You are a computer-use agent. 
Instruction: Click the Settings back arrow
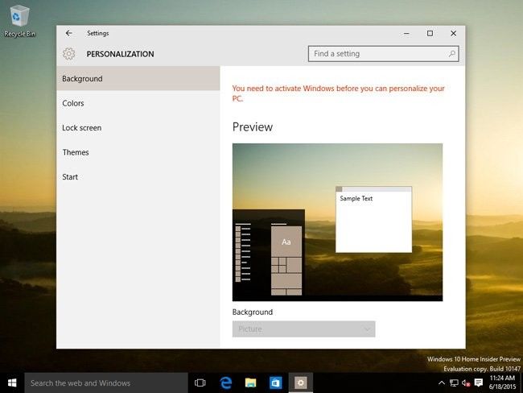point(68,33)
